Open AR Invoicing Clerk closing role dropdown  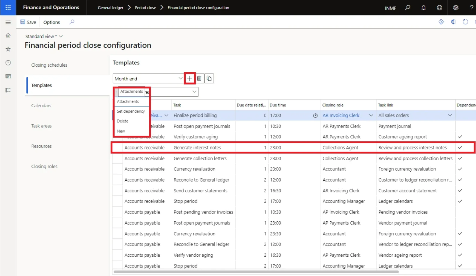point(371,115)
